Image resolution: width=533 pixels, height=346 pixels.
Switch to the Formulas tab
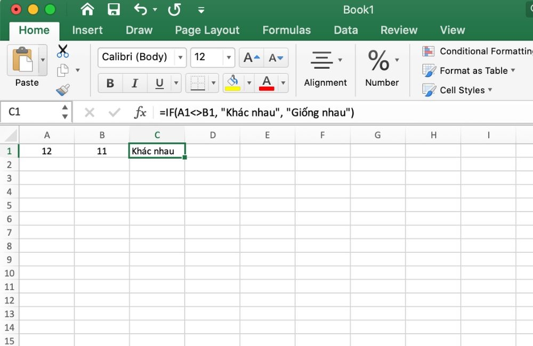[286, 30]
